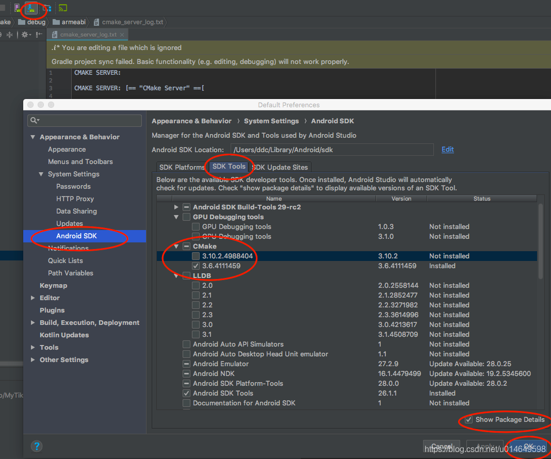This screenshot has height=459, width=551.
Task: Check the Android Auto API Simulators checkbox
Action: pos(187,344)
